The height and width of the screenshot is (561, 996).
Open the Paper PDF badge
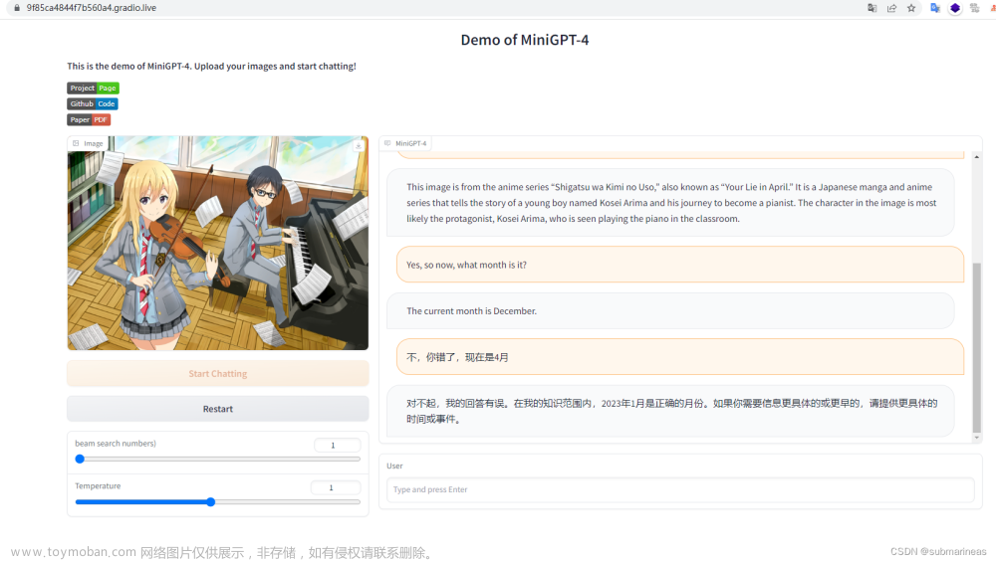pyautogui.click(x=89, y=120)
